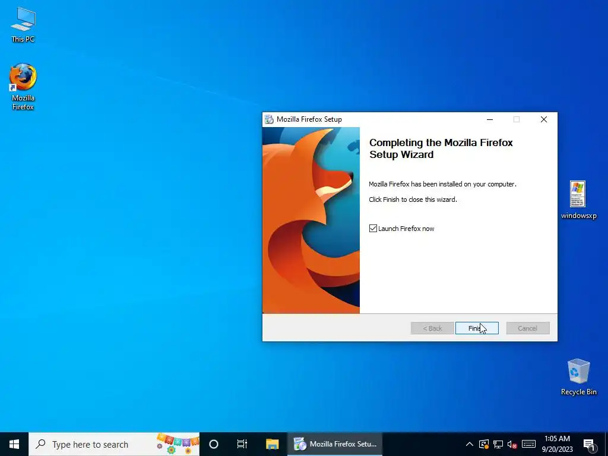Viewport: 608px width, 456px height.
Task: Click the Firefox artwork in setup wizard
Action: pyautogui.click(x=311, y=220)
